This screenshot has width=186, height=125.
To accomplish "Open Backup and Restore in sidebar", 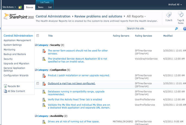I will click(x=15, y=54).
